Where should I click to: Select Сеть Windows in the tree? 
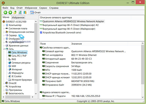(18, 52)
